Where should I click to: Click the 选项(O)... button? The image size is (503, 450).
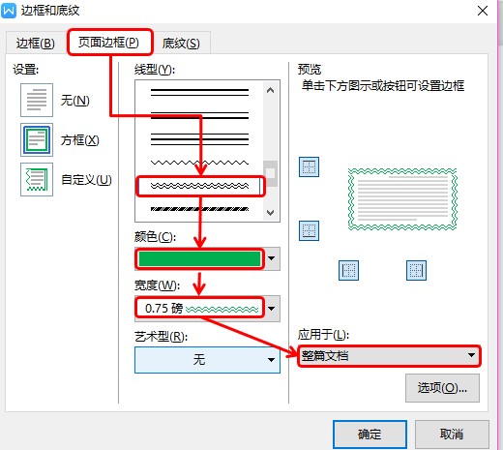click(442, 388)
